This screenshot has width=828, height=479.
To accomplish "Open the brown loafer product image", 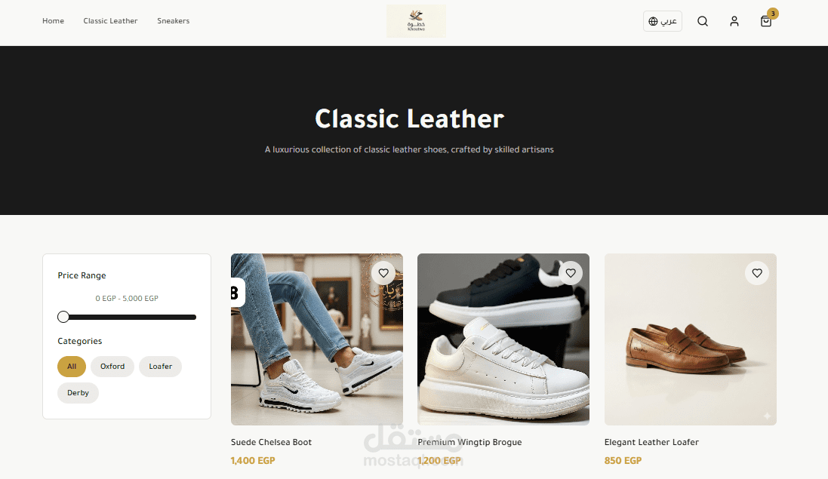I will click(690, 339).
